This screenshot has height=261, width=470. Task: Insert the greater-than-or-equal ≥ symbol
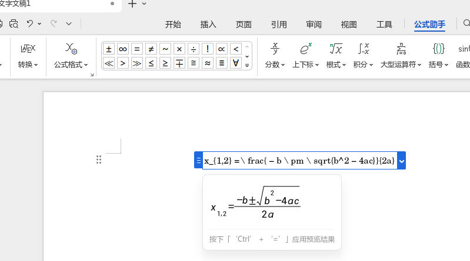[x=165, y=63]
